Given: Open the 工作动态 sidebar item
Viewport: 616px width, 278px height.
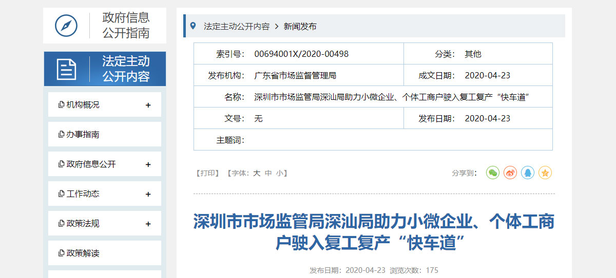Looking at the screenshot, I should [105, 194].
